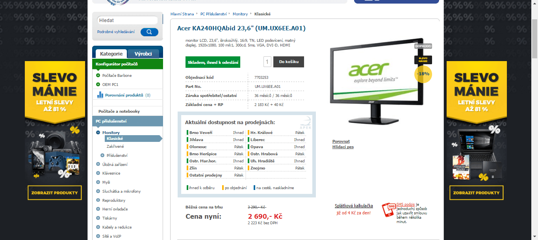Image resolution: width=538 pixels, height=240 pixels.
Task: Click the Porovnat link
Action: pyautogui.click(x=341, y=141)
